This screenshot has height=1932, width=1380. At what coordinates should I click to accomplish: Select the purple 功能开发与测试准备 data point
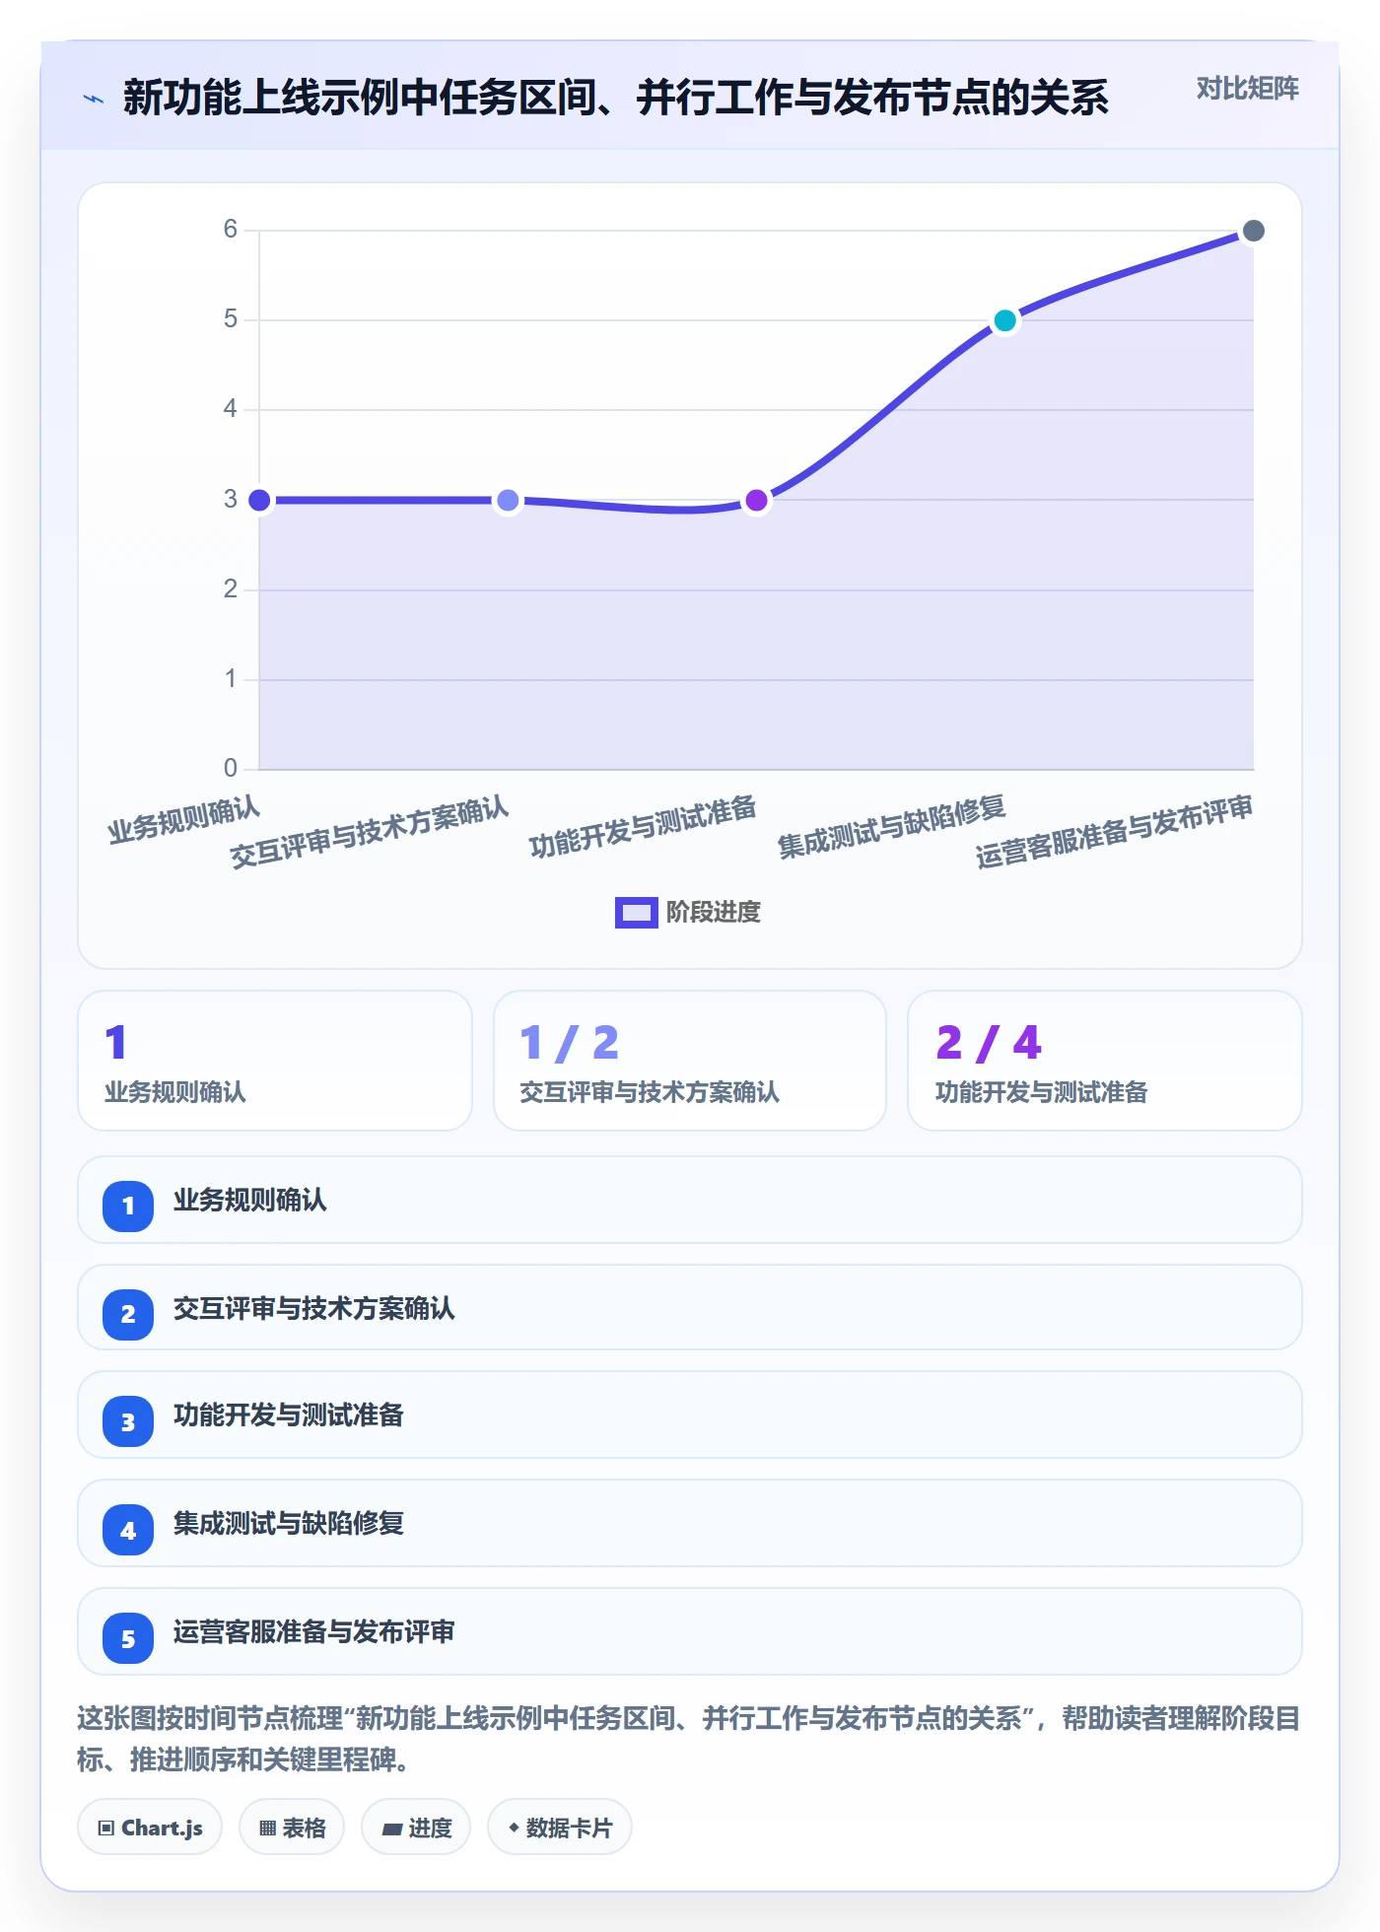pos(756,500)
